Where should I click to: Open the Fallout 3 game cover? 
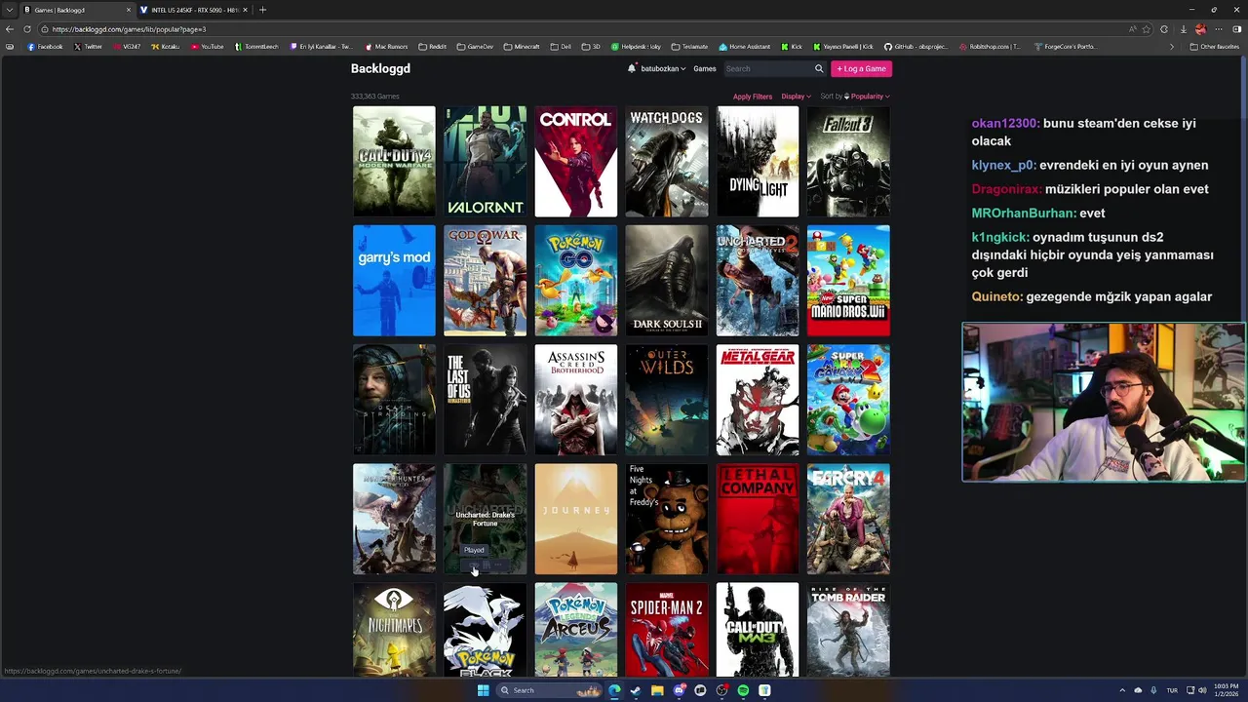pyautogui.click(x=848, y=161)
